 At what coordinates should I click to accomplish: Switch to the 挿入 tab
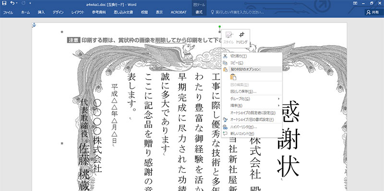(x=41, y=12)
